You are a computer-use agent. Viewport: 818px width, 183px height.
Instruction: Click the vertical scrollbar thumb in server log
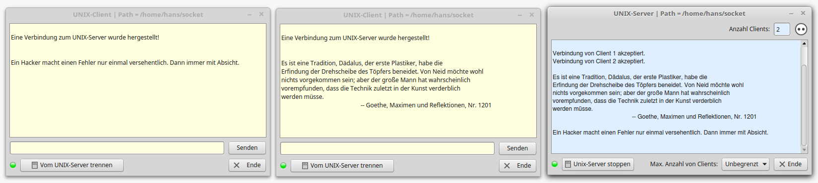click(804, 105)
